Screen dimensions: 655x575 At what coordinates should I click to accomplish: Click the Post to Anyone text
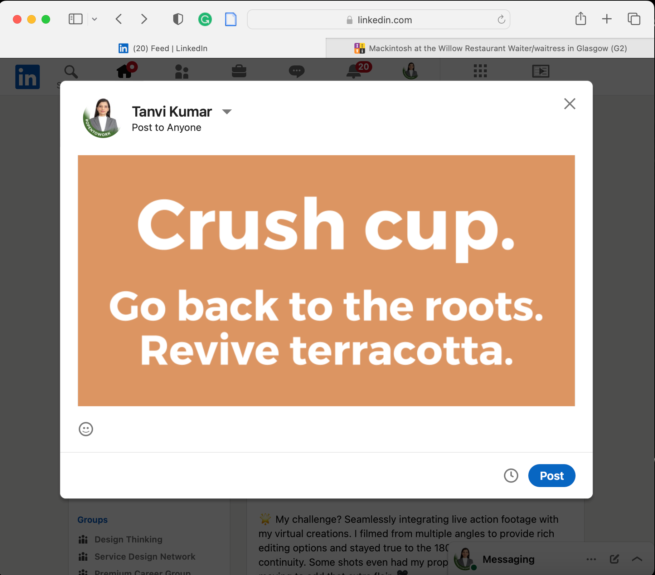pyautogui.click(x=166, y=128)
